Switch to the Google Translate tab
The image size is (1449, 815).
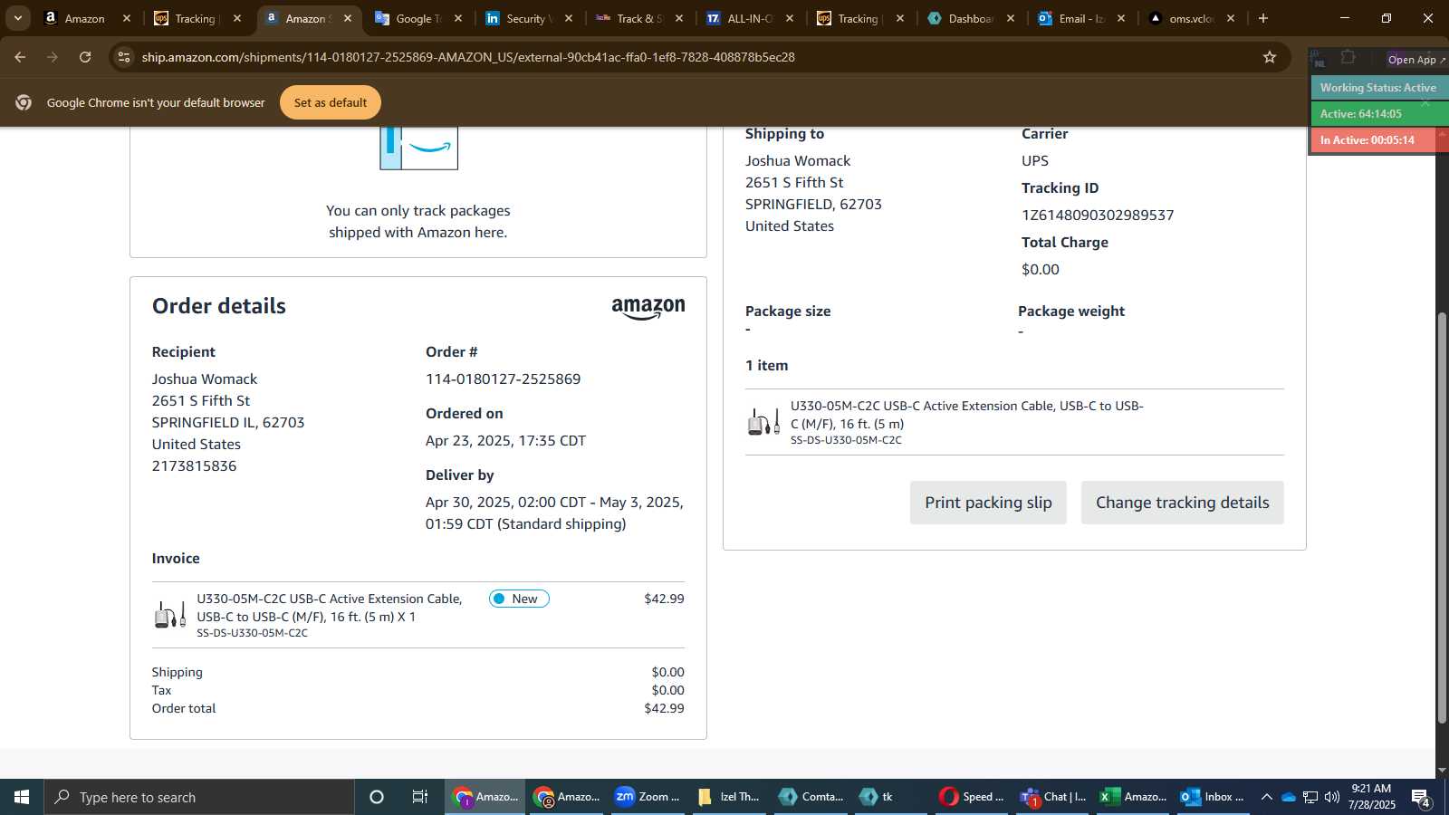[x=418, y=18]
